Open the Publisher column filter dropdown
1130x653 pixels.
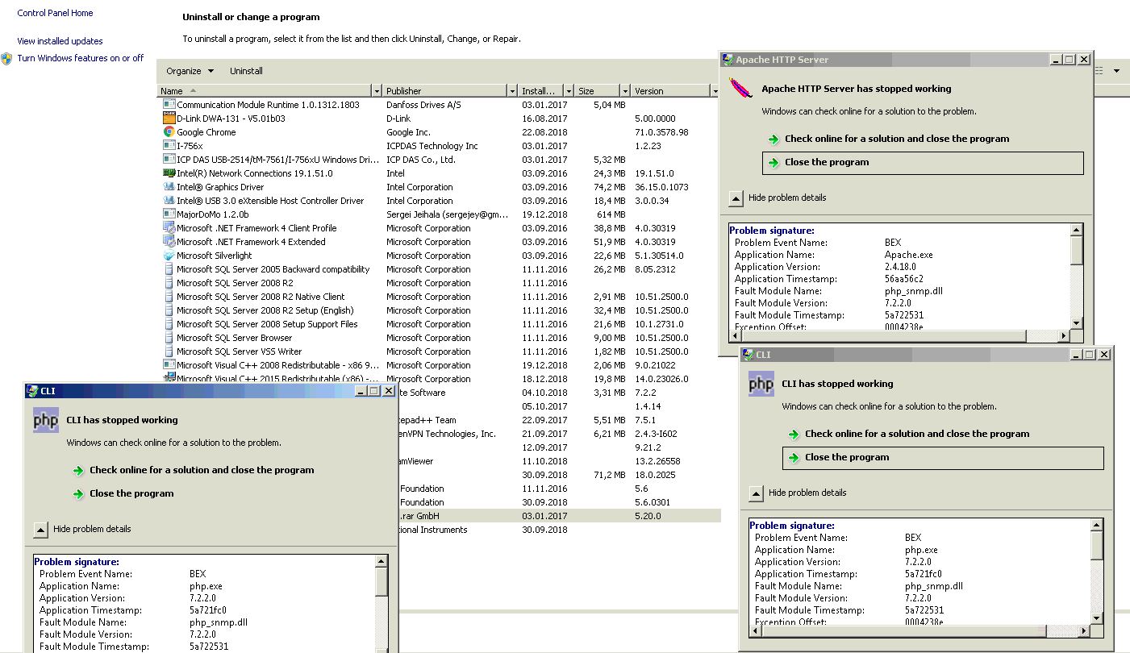click(x=511, y=91)
